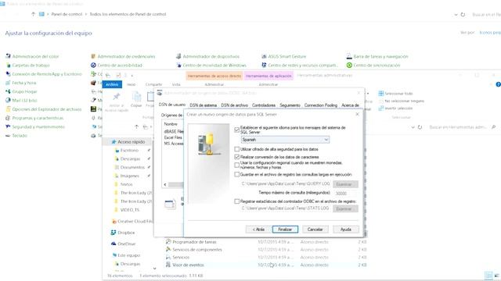Open ASUS Smart Gesture icon
Image resolution: width=501 pixels, height=281 pixels.
click(264, 56)
